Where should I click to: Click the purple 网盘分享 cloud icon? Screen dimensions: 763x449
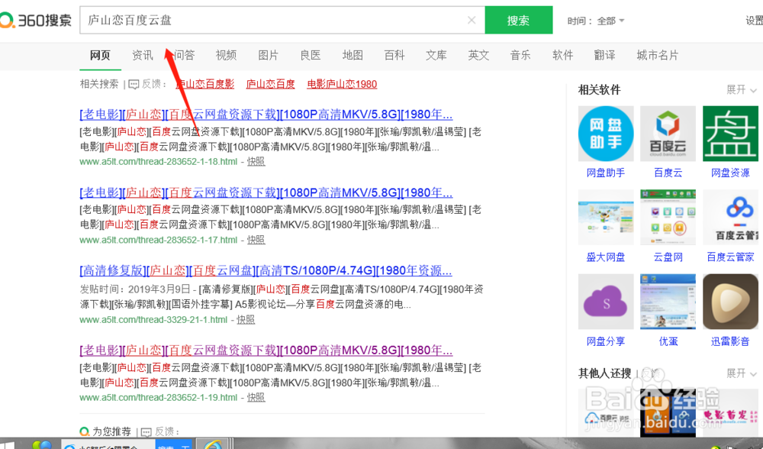[x=605, y=302]
